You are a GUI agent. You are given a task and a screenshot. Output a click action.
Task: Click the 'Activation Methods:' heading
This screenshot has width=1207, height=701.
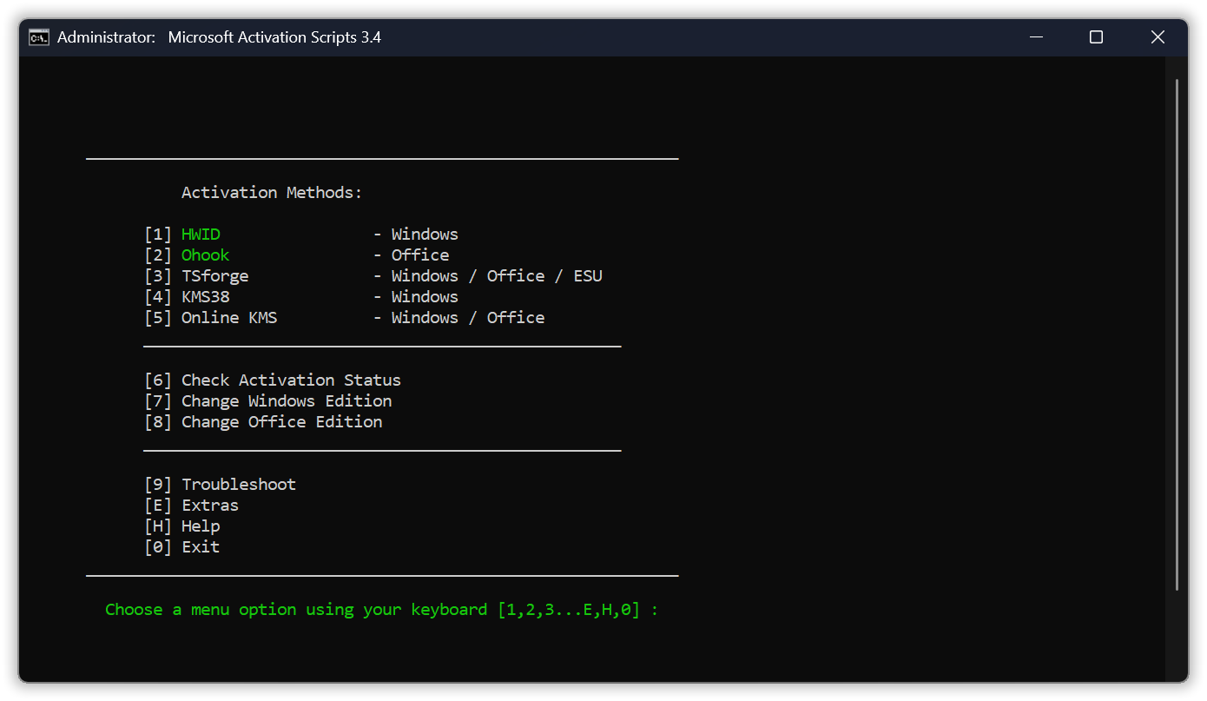(x=272, y=192)
